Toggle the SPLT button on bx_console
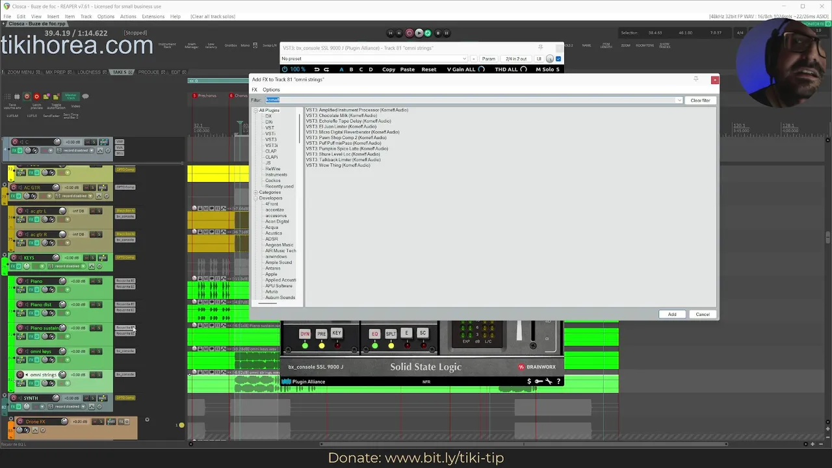Viewport: 832px width, 468px height. point(391,334)
